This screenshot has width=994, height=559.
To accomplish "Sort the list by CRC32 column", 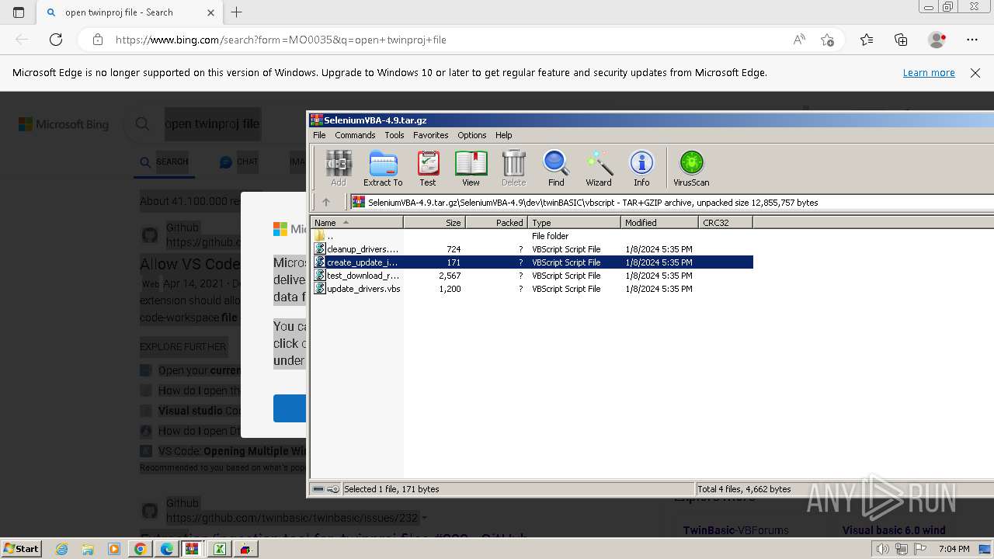I will [725, 222].
